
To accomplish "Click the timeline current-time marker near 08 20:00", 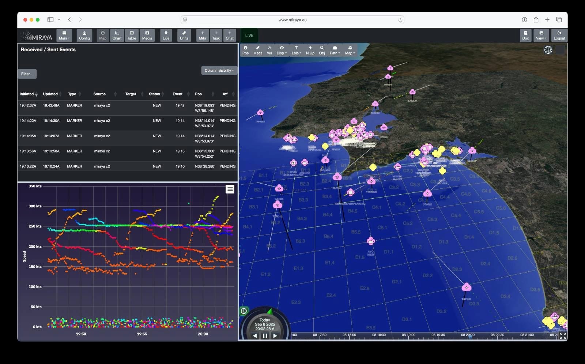I will [x=470, y=337].
